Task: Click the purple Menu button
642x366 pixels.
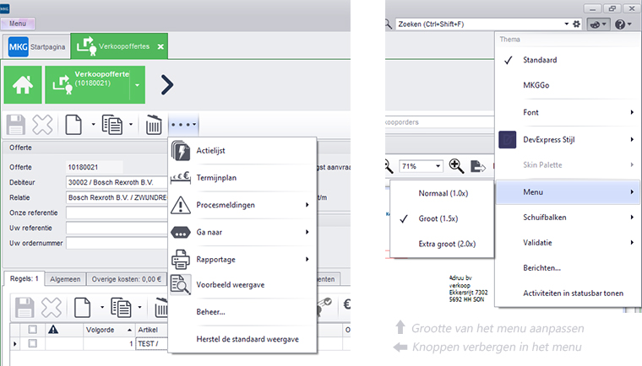Action: point(17,23)
